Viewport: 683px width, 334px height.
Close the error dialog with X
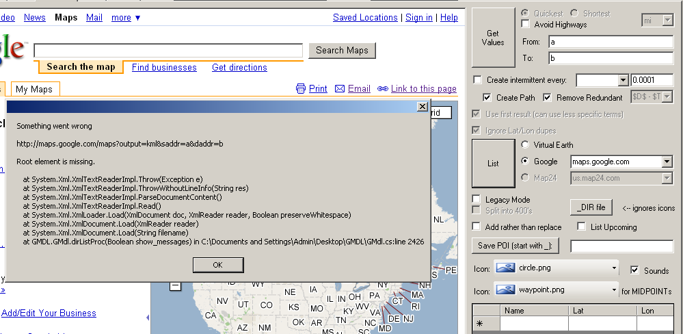pyautogui.click(x=422, y=106)
